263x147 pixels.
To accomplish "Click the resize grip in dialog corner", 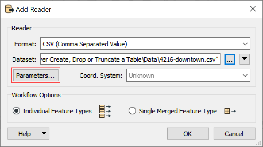I will coord(258,143).
